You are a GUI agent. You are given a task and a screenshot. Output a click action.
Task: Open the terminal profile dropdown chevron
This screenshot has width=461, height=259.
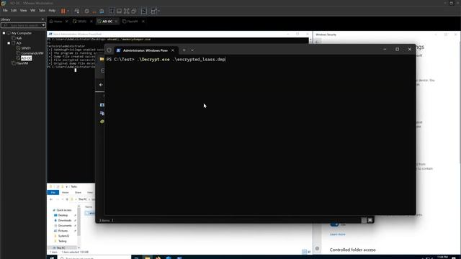click(x=192, y=50)
